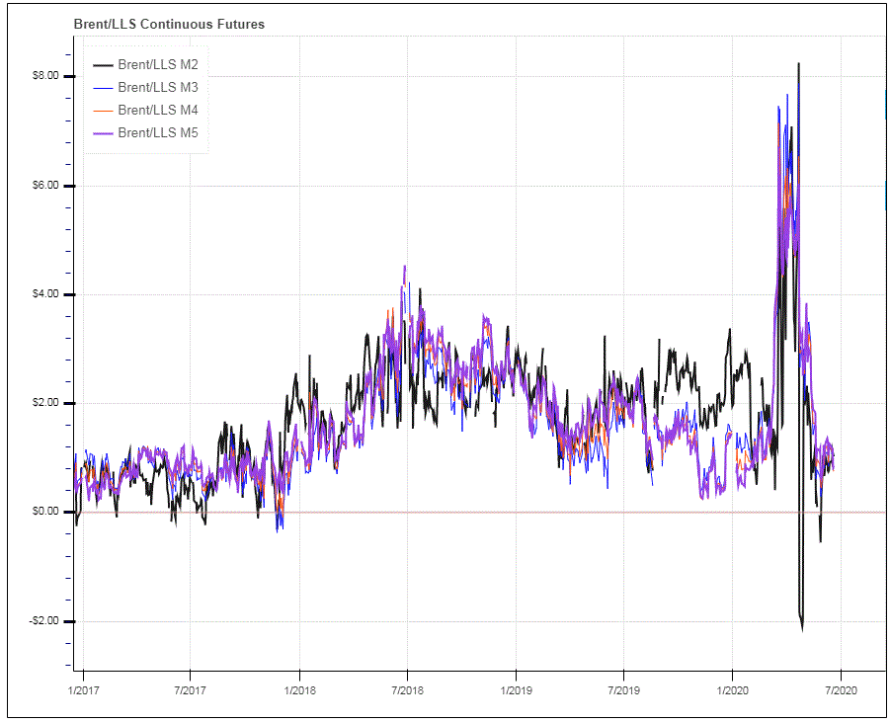Select the $0.00 y-axis label
Screen dimensions: 890x723
coord(45,512)
